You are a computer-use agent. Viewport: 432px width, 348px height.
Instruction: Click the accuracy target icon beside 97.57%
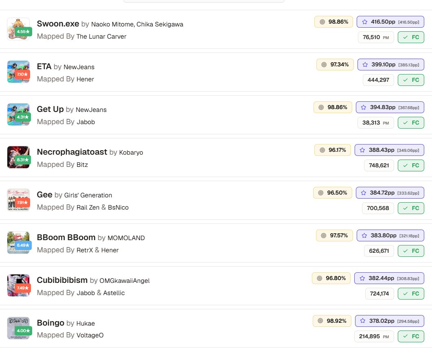(x=324, y=235)
